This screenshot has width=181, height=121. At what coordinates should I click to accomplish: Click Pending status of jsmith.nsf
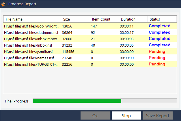coord(157,52)
